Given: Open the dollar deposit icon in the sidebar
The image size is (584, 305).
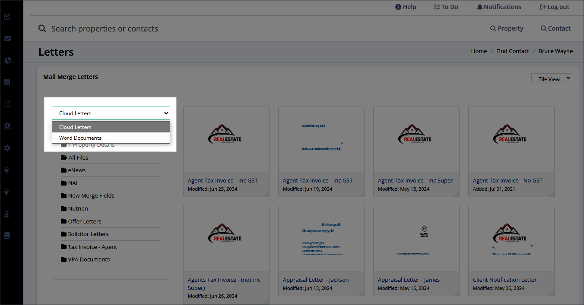Looking at the screenshot, I should coord(7,126).
